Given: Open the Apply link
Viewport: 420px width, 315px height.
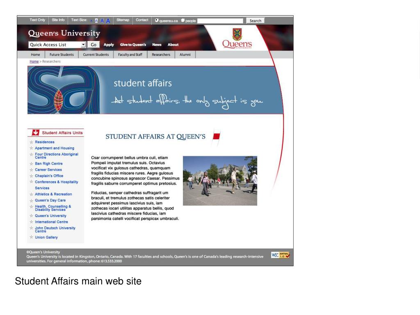Looking at the screenshot, I should click(x=109, y=45).
